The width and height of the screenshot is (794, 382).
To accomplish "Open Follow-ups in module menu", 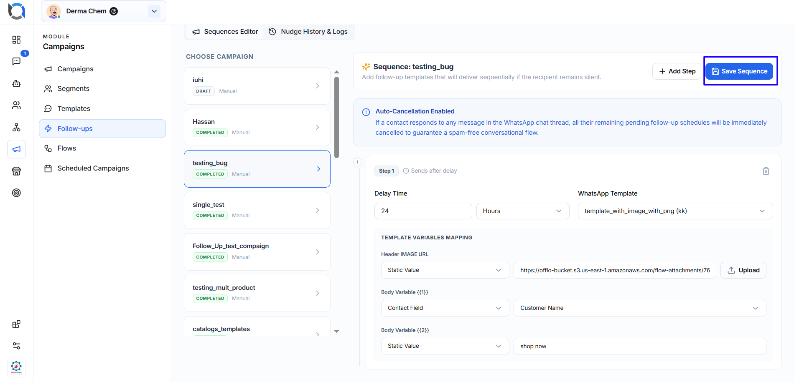I will [x=102, y=128].
